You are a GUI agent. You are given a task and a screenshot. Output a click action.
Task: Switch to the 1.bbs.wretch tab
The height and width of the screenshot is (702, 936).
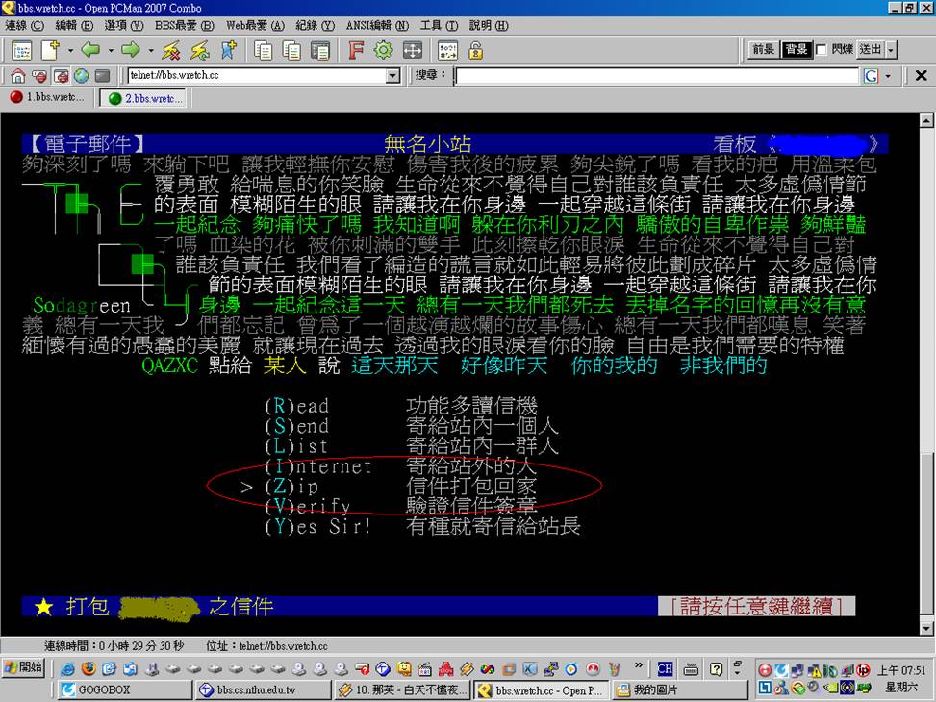(x=48, y=98)
